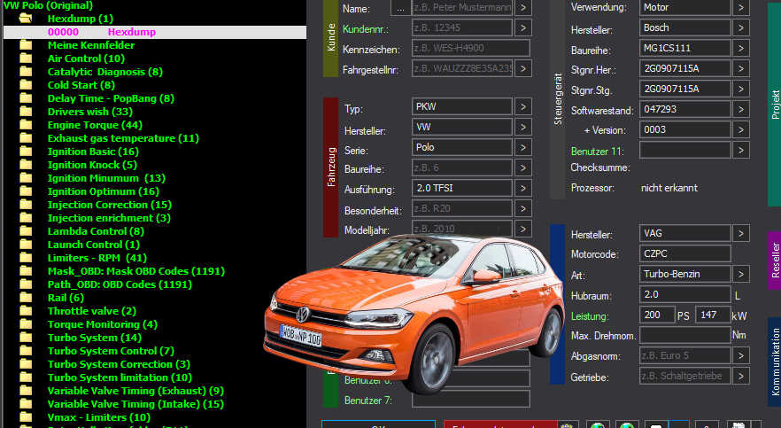Image resolution: width=781 pixels, height=428 pixels.
Task: Click the Engine Torque (44) folder icon
Action: click(26, 125)
